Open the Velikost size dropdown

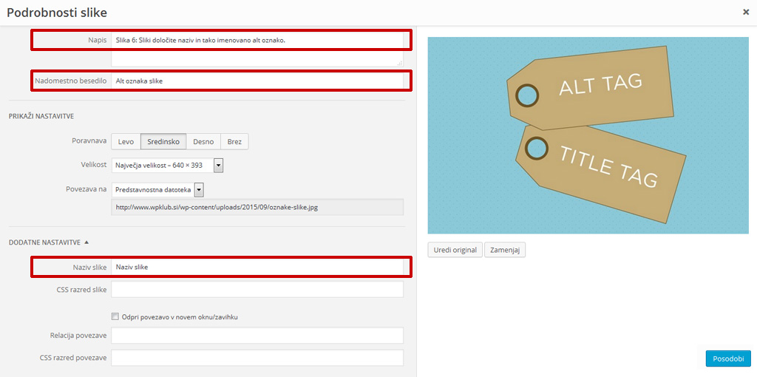(167, 166)
